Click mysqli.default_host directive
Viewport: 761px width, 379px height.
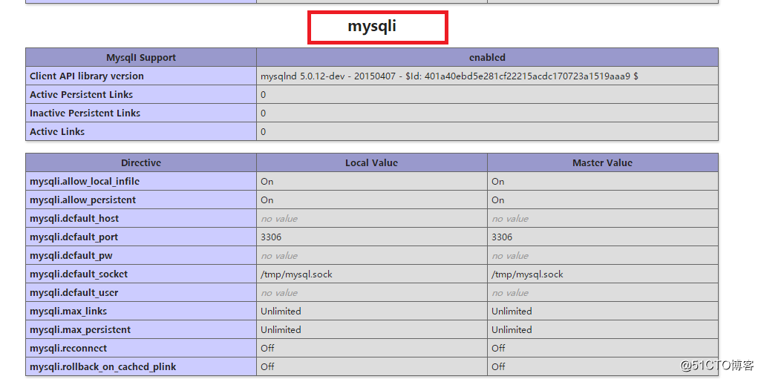point(74,219)
